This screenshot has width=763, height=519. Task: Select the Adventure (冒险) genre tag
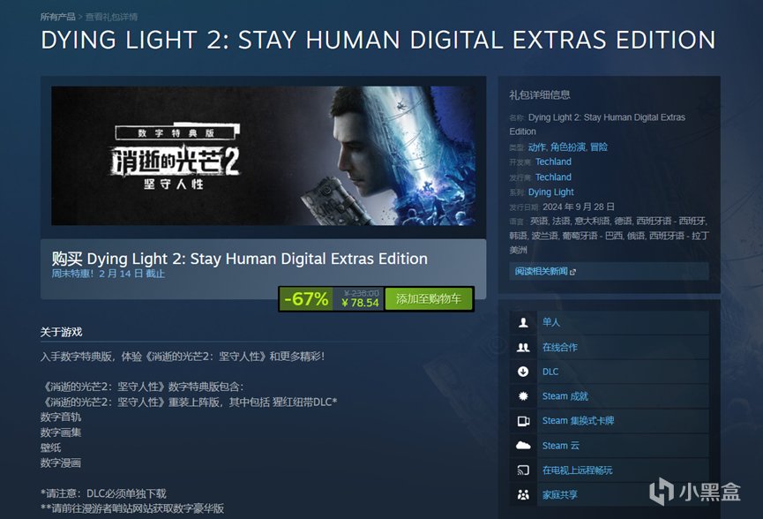pyautogui.click(x=599, y=147)
